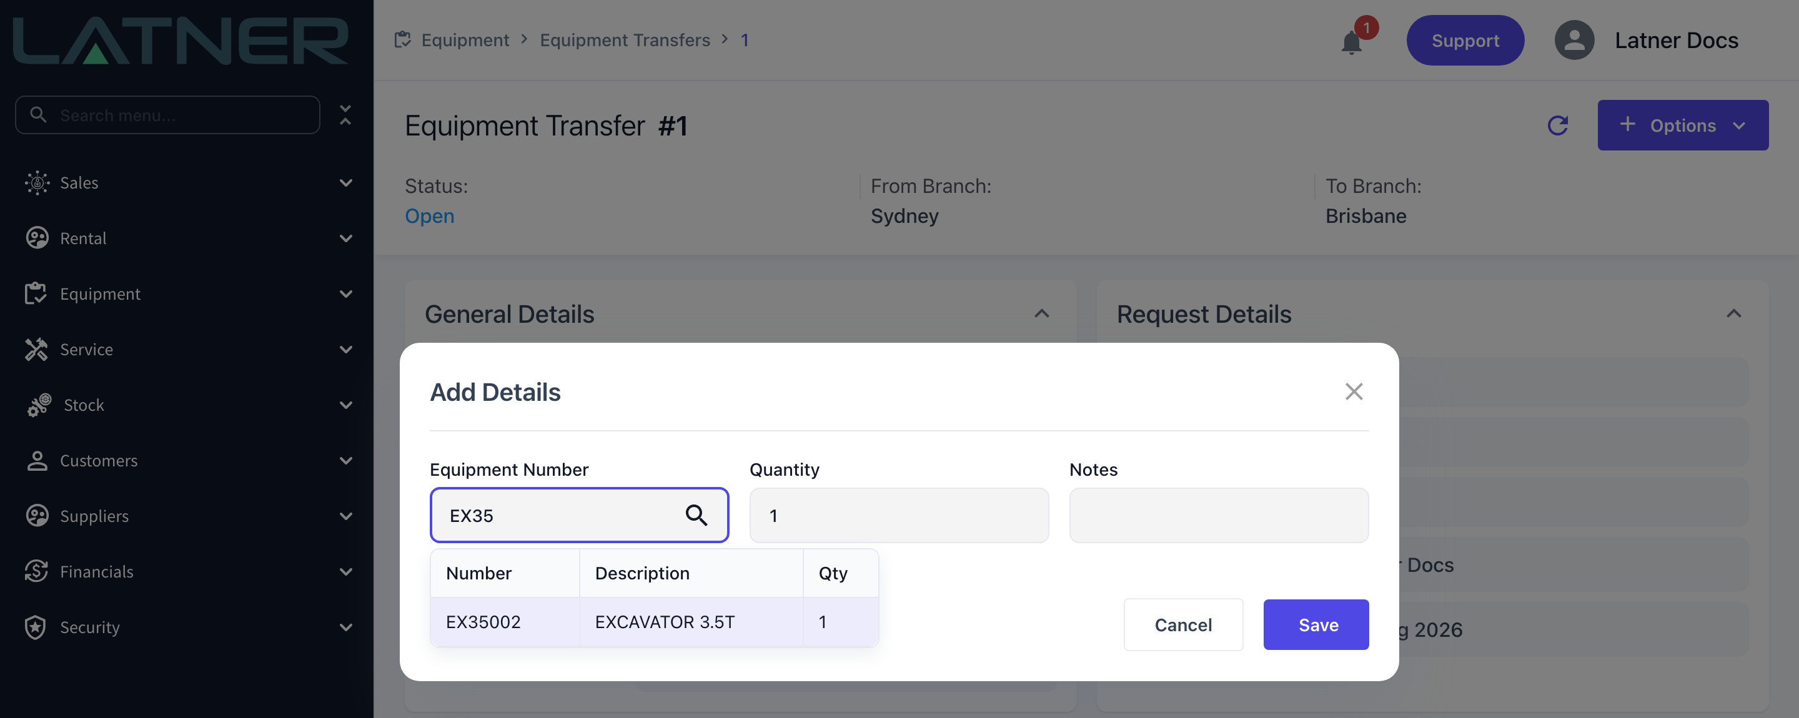Viewport: 1799px width, 718px height.
Task: Click the notification bell icon
Action: coord(1351,42)
